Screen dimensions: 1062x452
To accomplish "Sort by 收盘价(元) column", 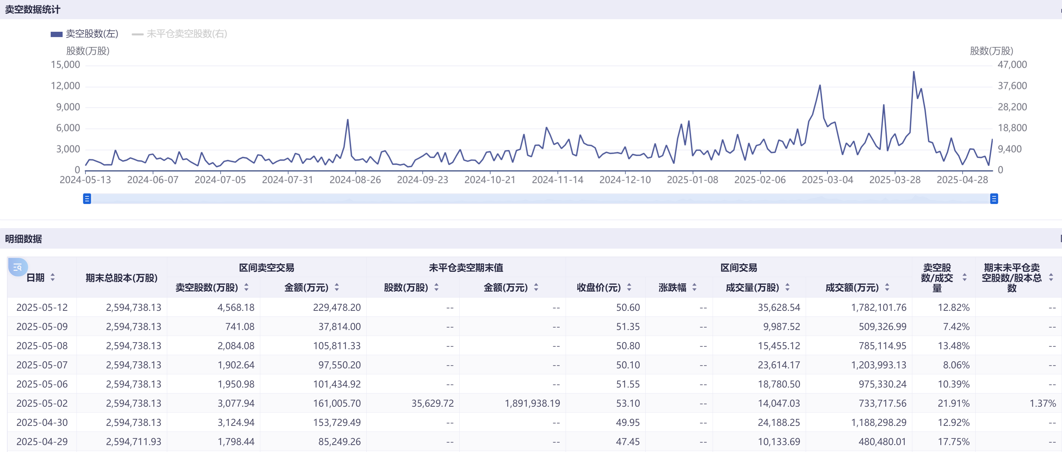I will pyautogui.click(x=629, y=287).
